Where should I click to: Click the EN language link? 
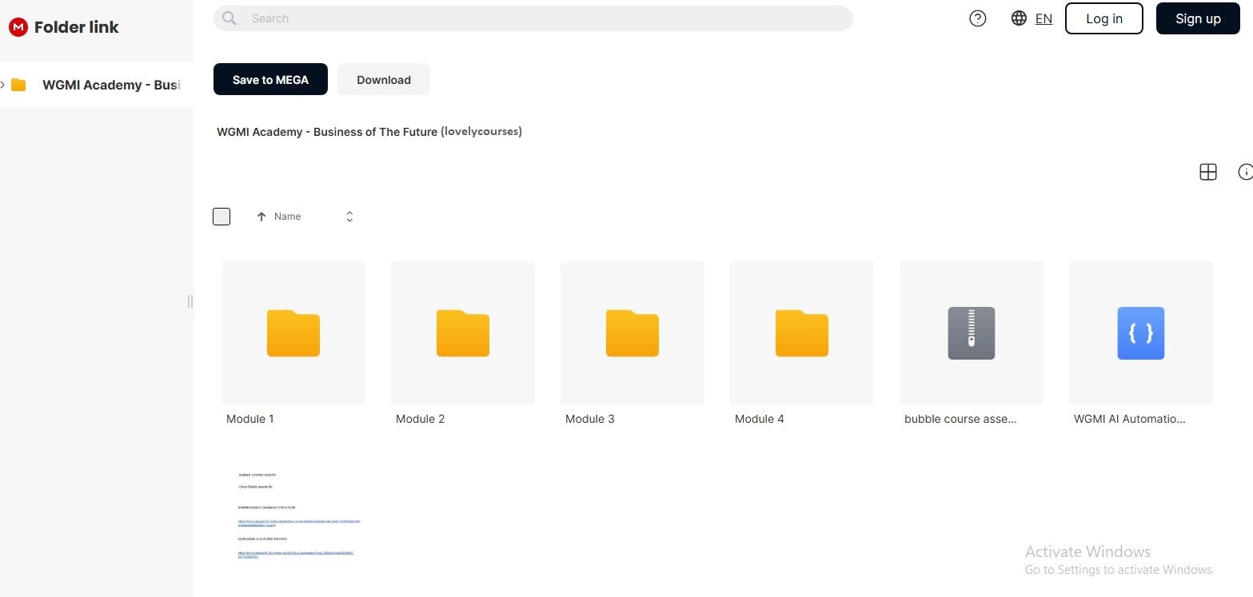[x=1044, y=18]
